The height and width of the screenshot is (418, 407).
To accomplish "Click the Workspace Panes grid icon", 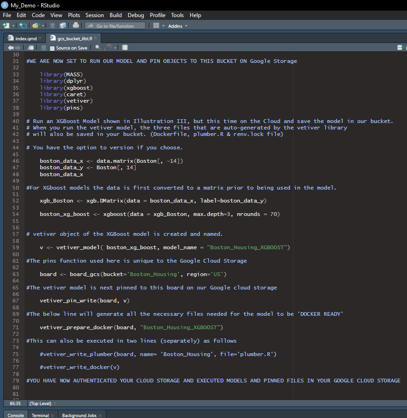I will click(x=156, y=26).
